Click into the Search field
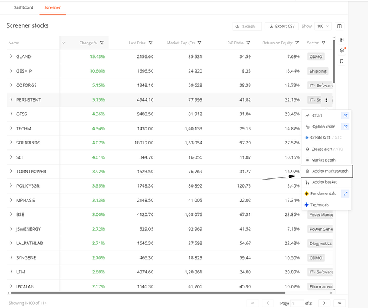 pos(247,27)
